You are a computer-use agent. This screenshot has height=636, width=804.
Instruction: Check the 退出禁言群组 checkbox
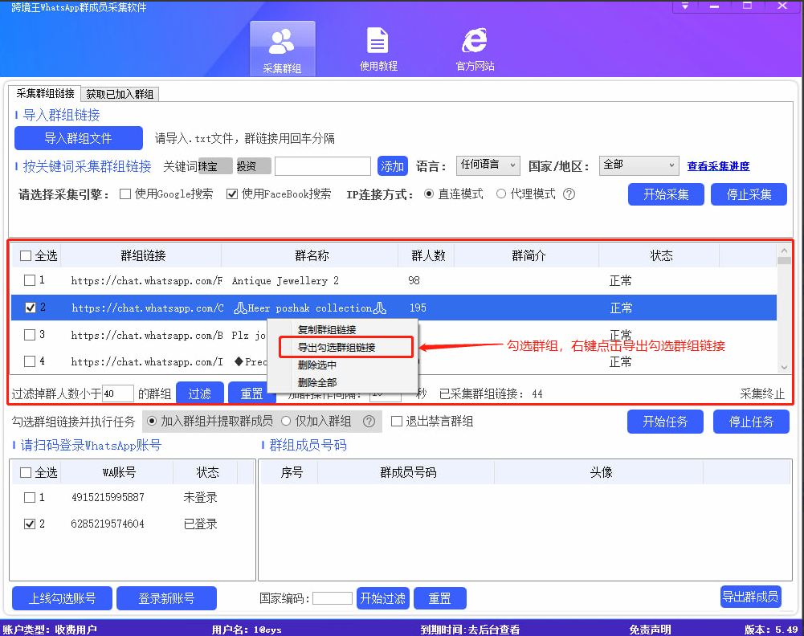(x=398, y=422)
